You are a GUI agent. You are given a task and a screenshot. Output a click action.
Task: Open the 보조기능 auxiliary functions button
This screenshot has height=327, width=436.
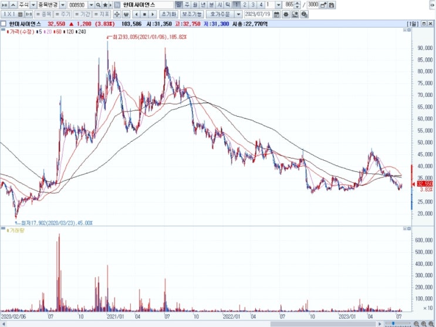click(192, 14)
